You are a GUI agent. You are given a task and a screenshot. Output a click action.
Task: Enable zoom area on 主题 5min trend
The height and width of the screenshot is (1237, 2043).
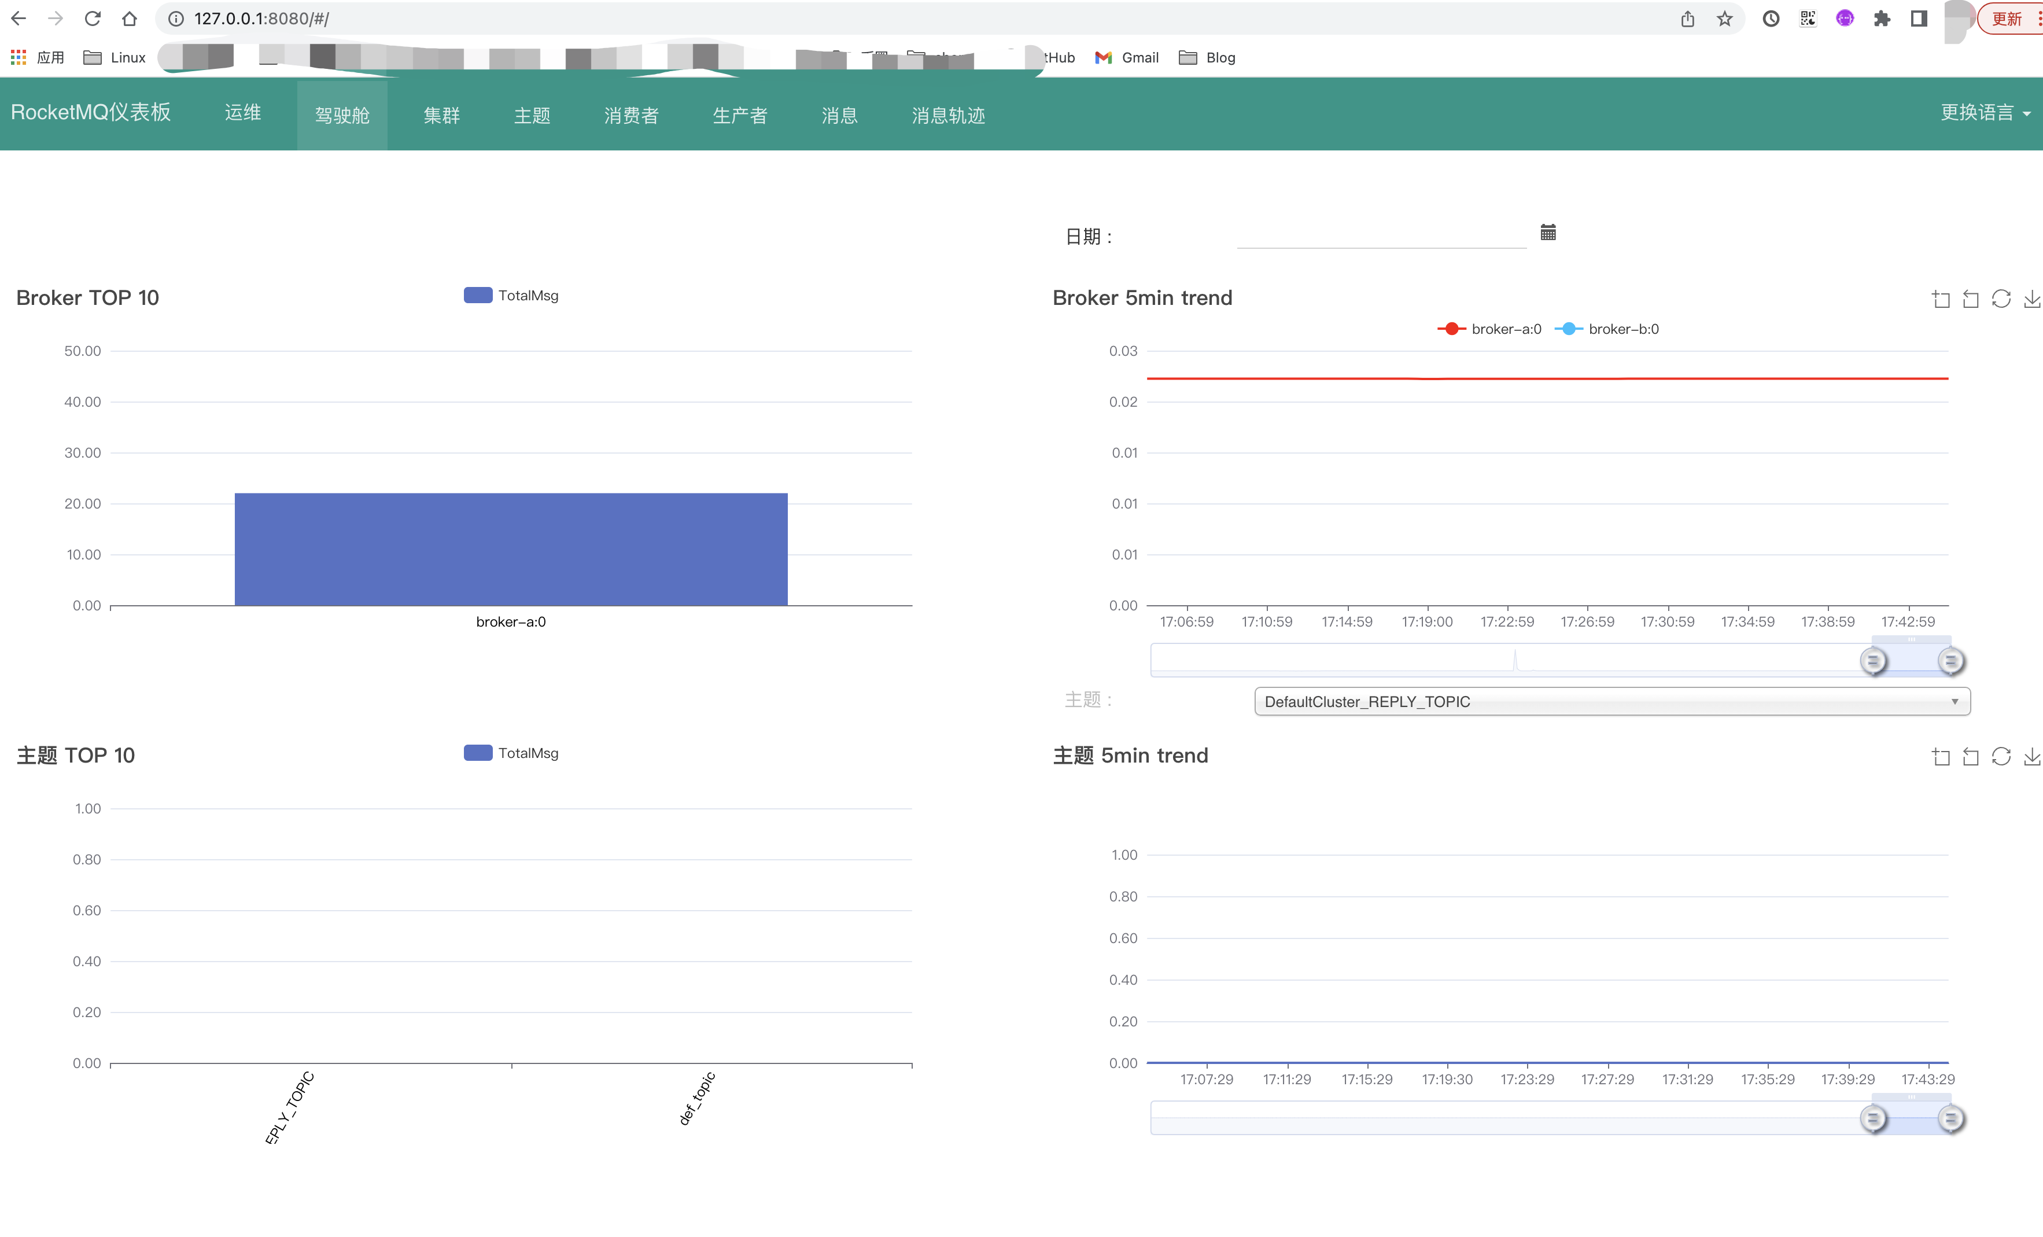(x=1940, y=756)
